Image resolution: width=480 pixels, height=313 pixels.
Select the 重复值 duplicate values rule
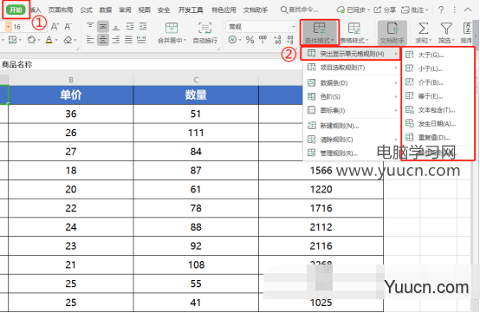438,138
